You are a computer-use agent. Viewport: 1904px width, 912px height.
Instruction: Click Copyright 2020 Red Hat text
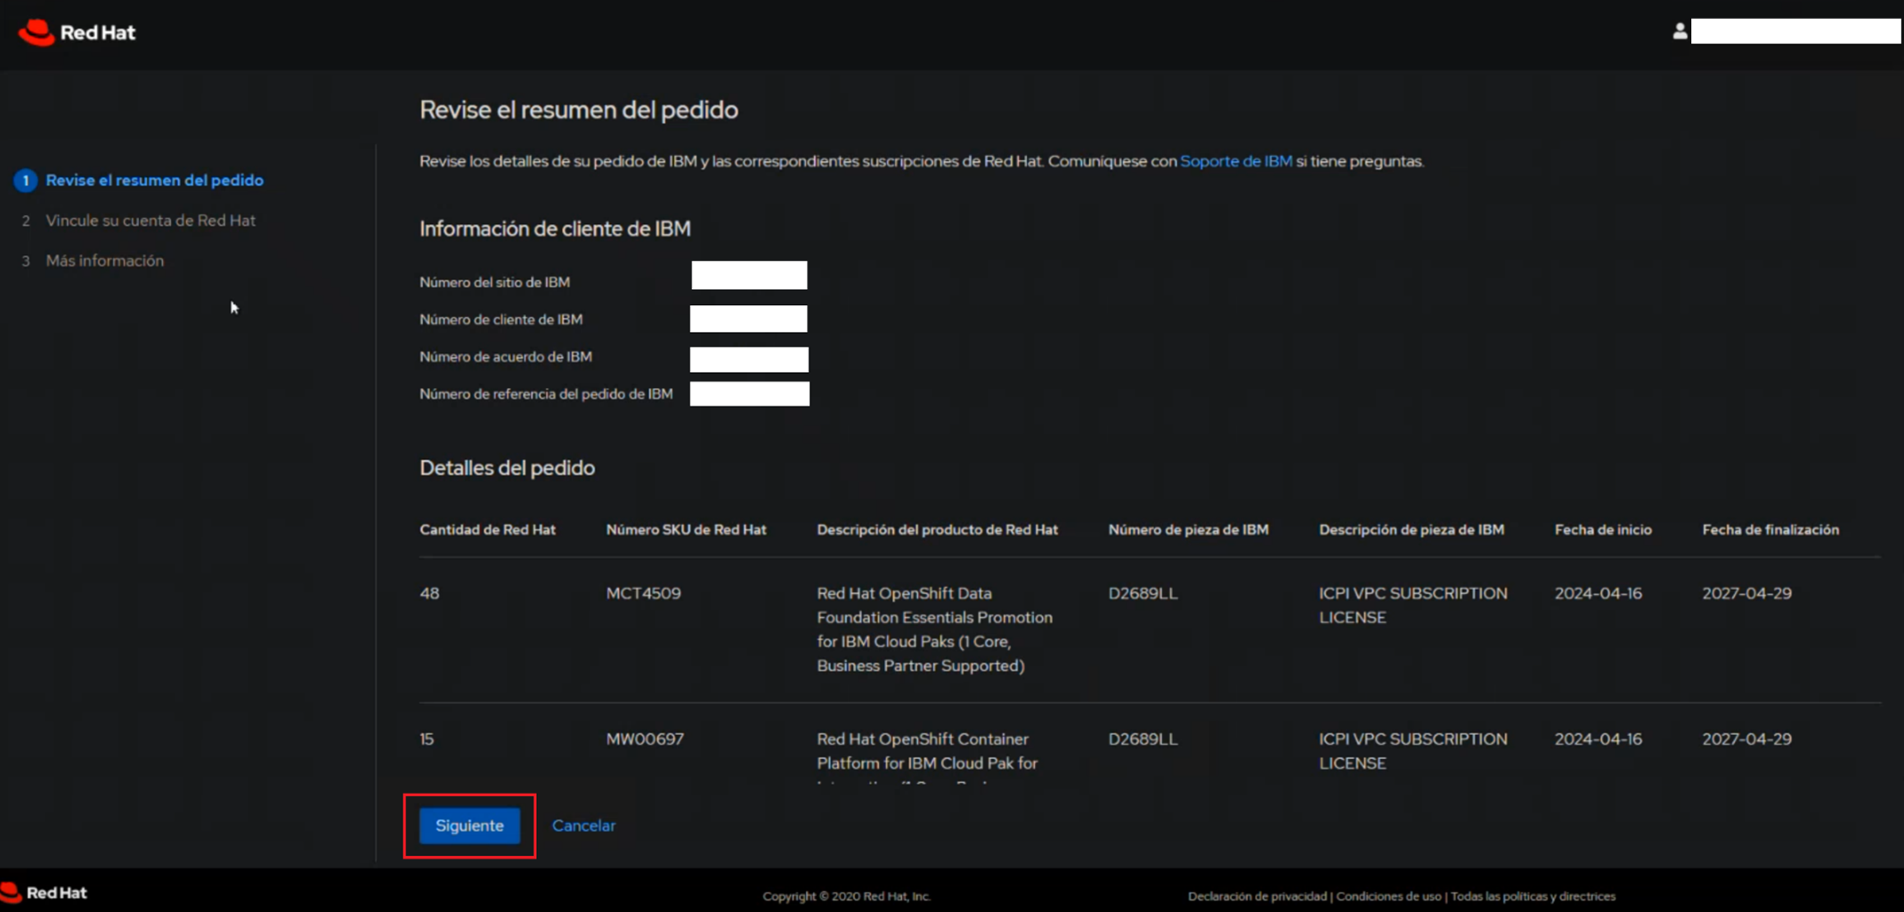click(846, 896)
